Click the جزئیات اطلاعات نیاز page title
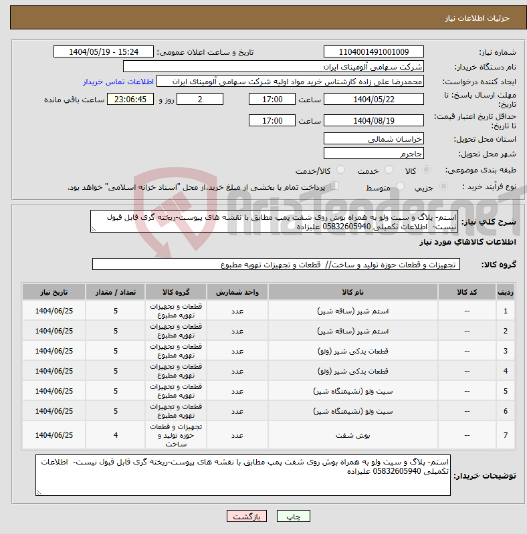 477,18
